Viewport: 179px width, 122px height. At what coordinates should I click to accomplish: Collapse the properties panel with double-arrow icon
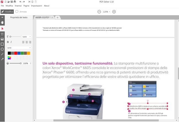[x=2, y=17]
